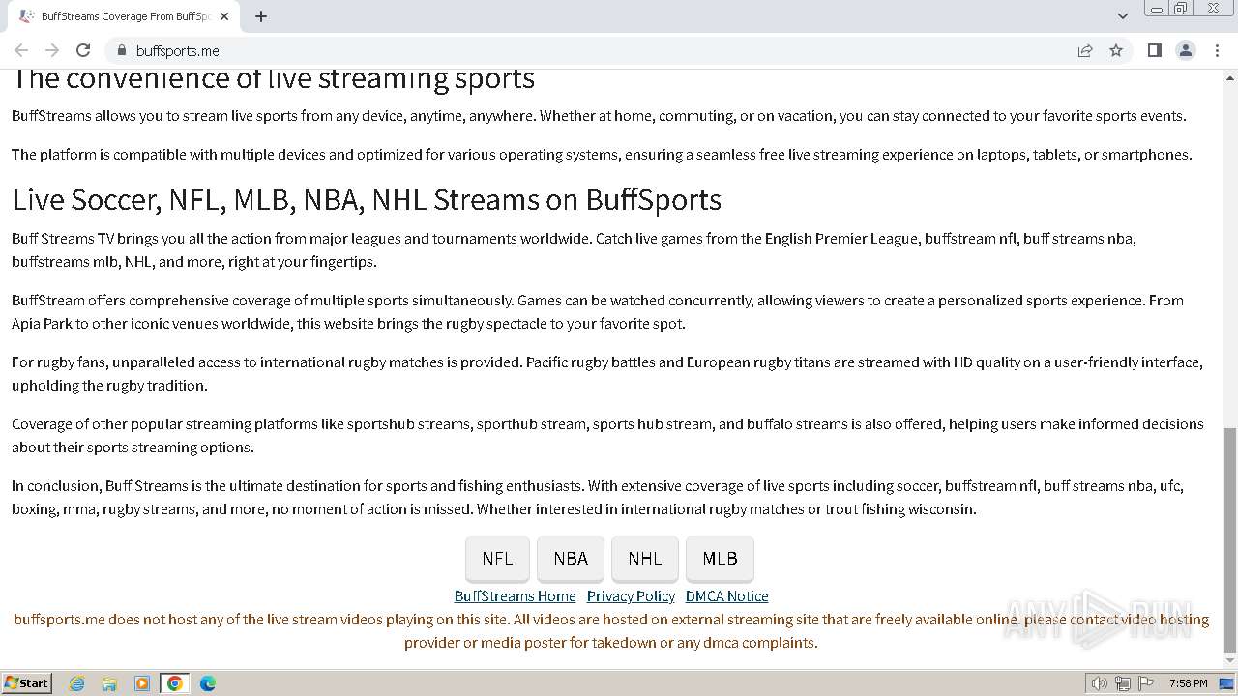Image resolution: width=1238 pixels, height=696 pixels.
Task: Open the MLB streams button
Action: coord(720,559)
